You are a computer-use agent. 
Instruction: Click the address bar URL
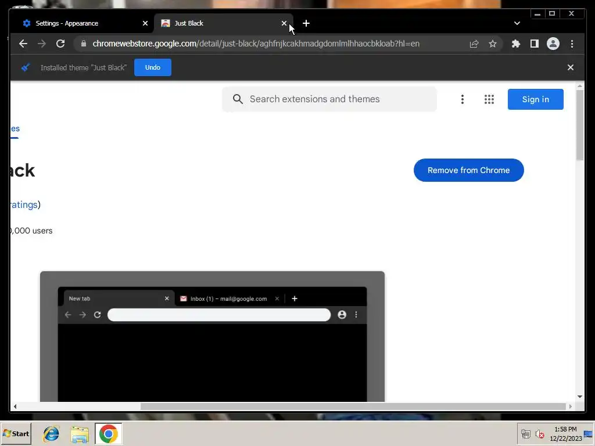pos(256,44)
